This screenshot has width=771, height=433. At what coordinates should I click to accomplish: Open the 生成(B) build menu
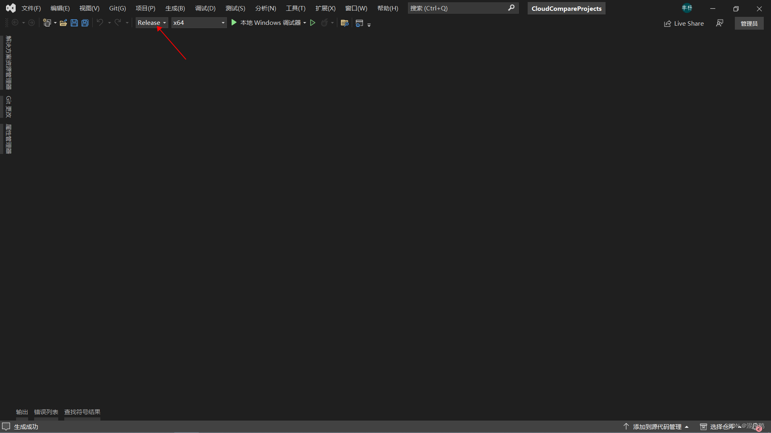tap(175, 8)
